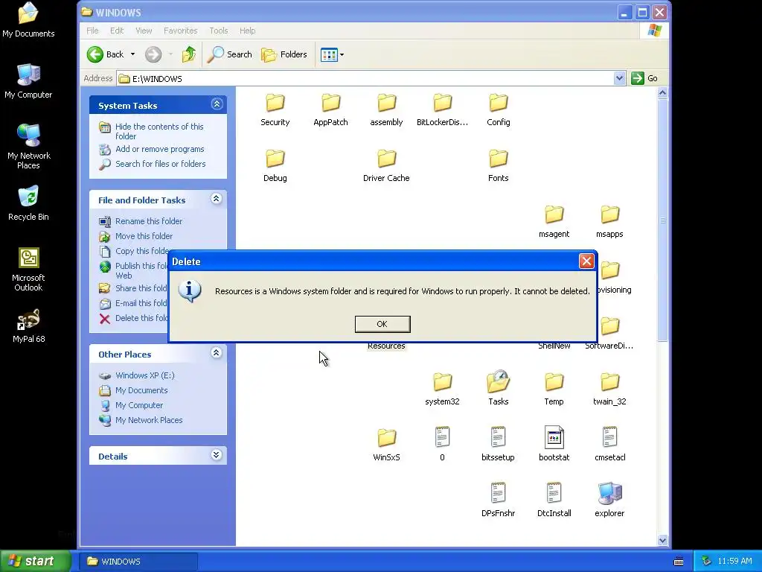Collapse the Other Places panel

pyautogui.click(x=217, y=352)
